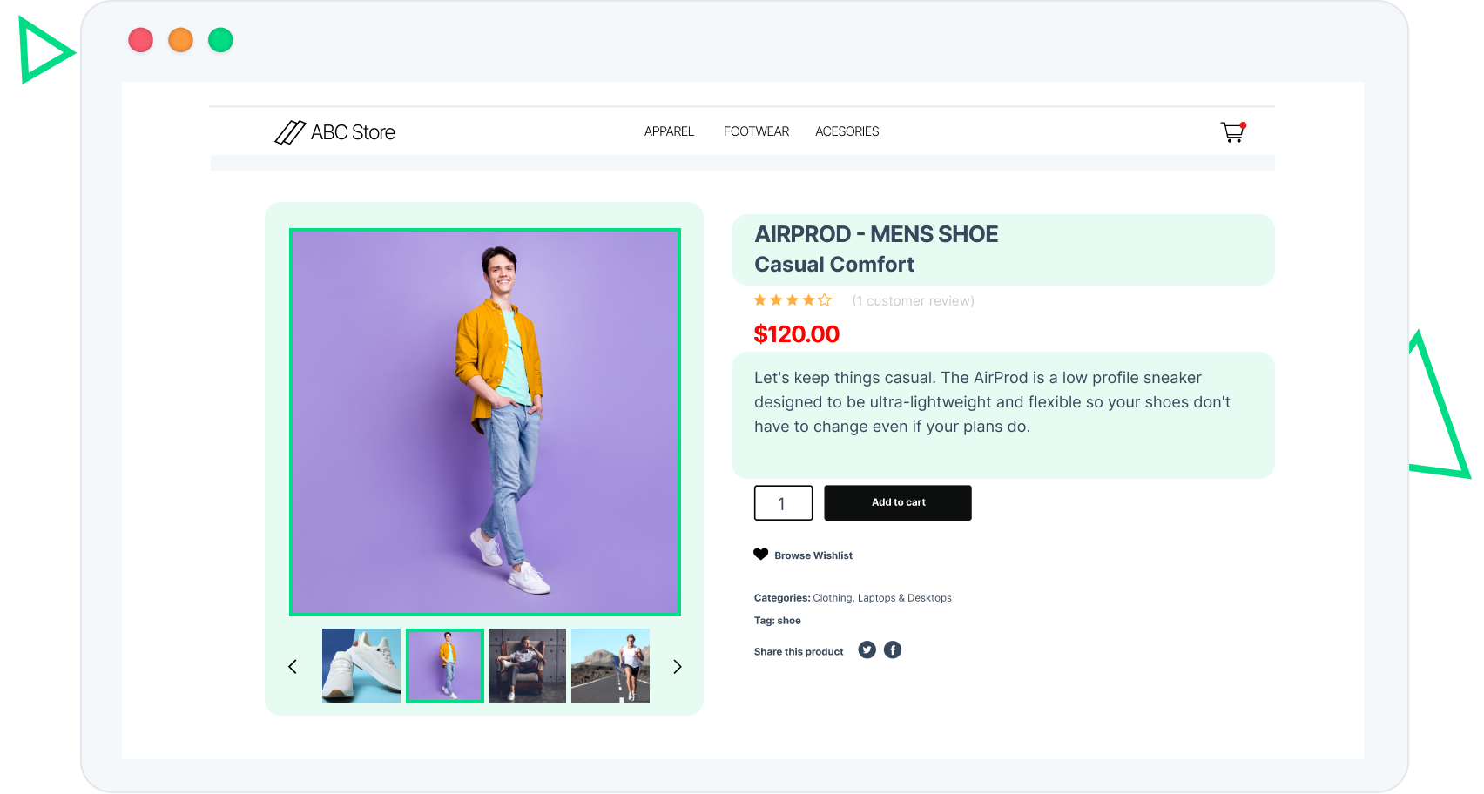Click the green window maximize dot

click(221, 40)
